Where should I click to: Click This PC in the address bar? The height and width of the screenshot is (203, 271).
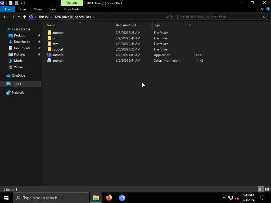point(44,17)
